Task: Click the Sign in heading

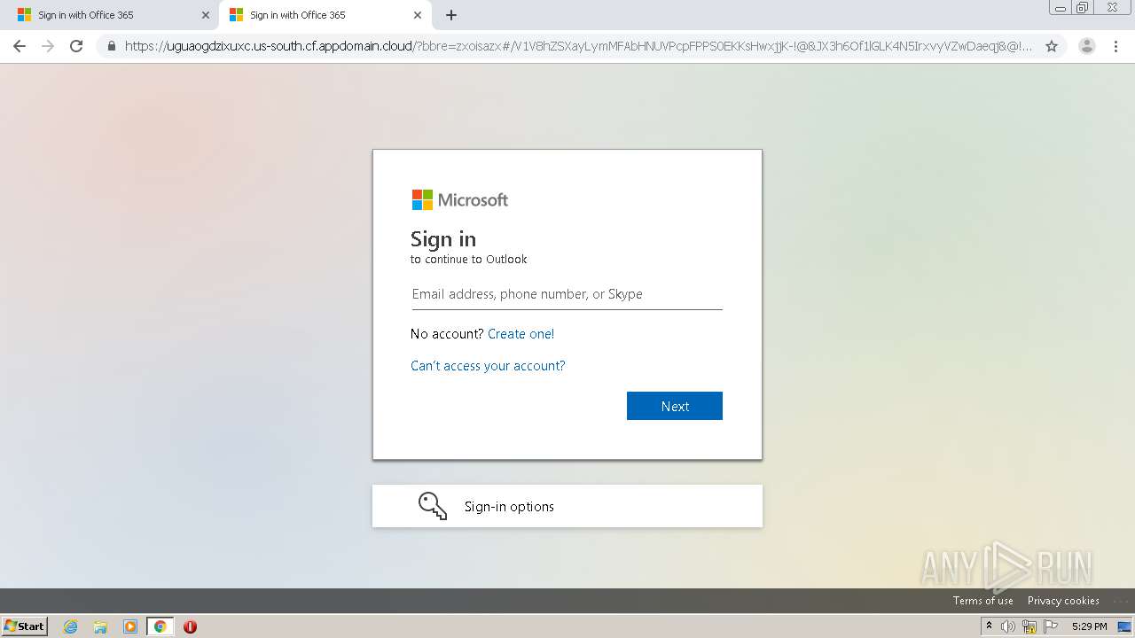Action: [443, 239]
